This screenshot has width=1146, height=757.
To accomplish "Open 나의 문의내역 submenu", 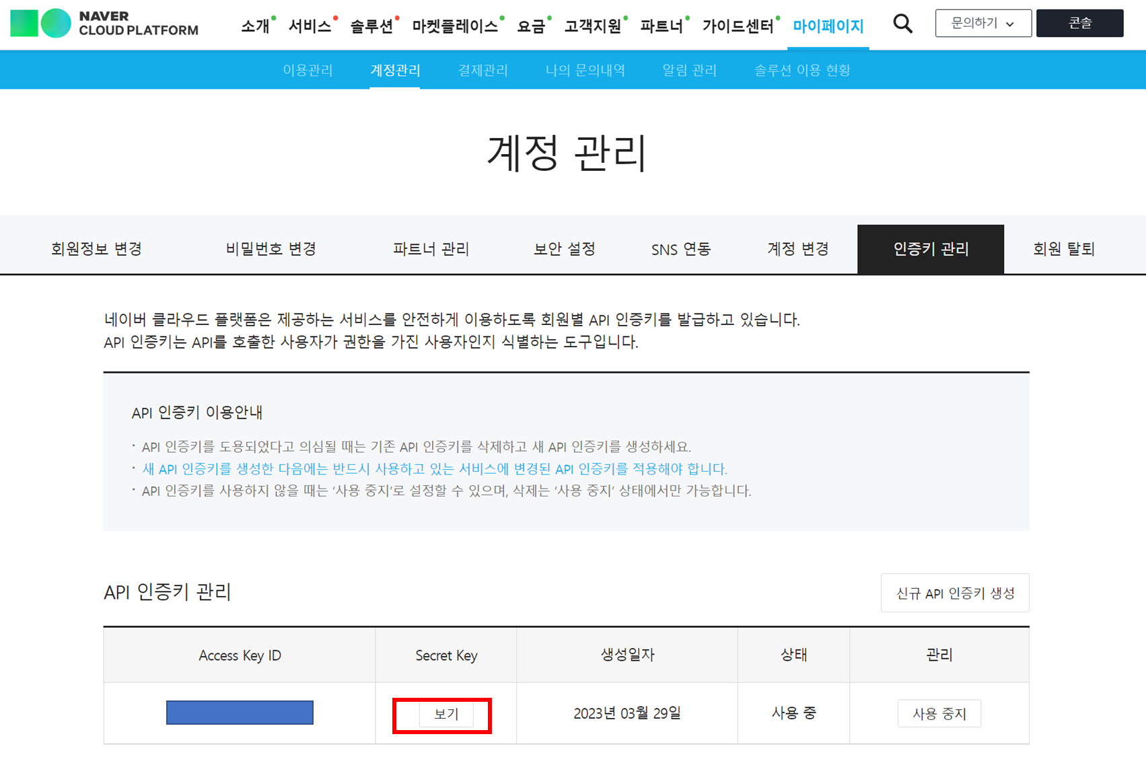I will pyautogui.click(x=585, y=70).
